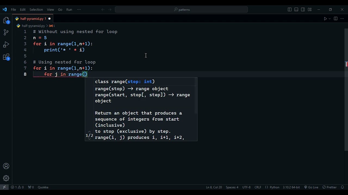
Task: Click the VS Code logo icon
Action: tap(5, 9)
